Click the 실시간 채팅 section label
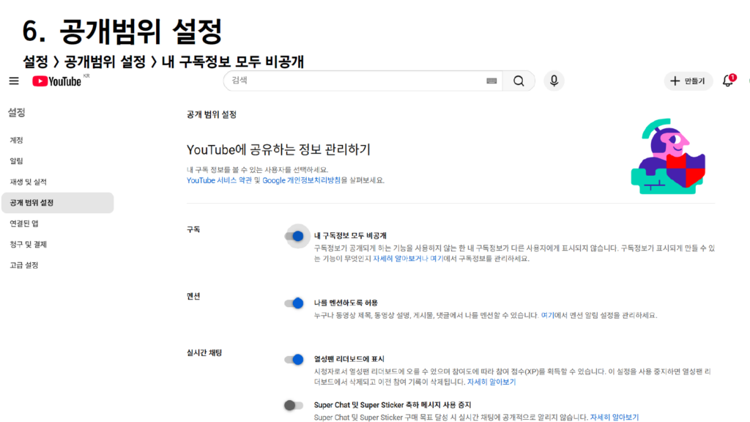 coord(204,352)
